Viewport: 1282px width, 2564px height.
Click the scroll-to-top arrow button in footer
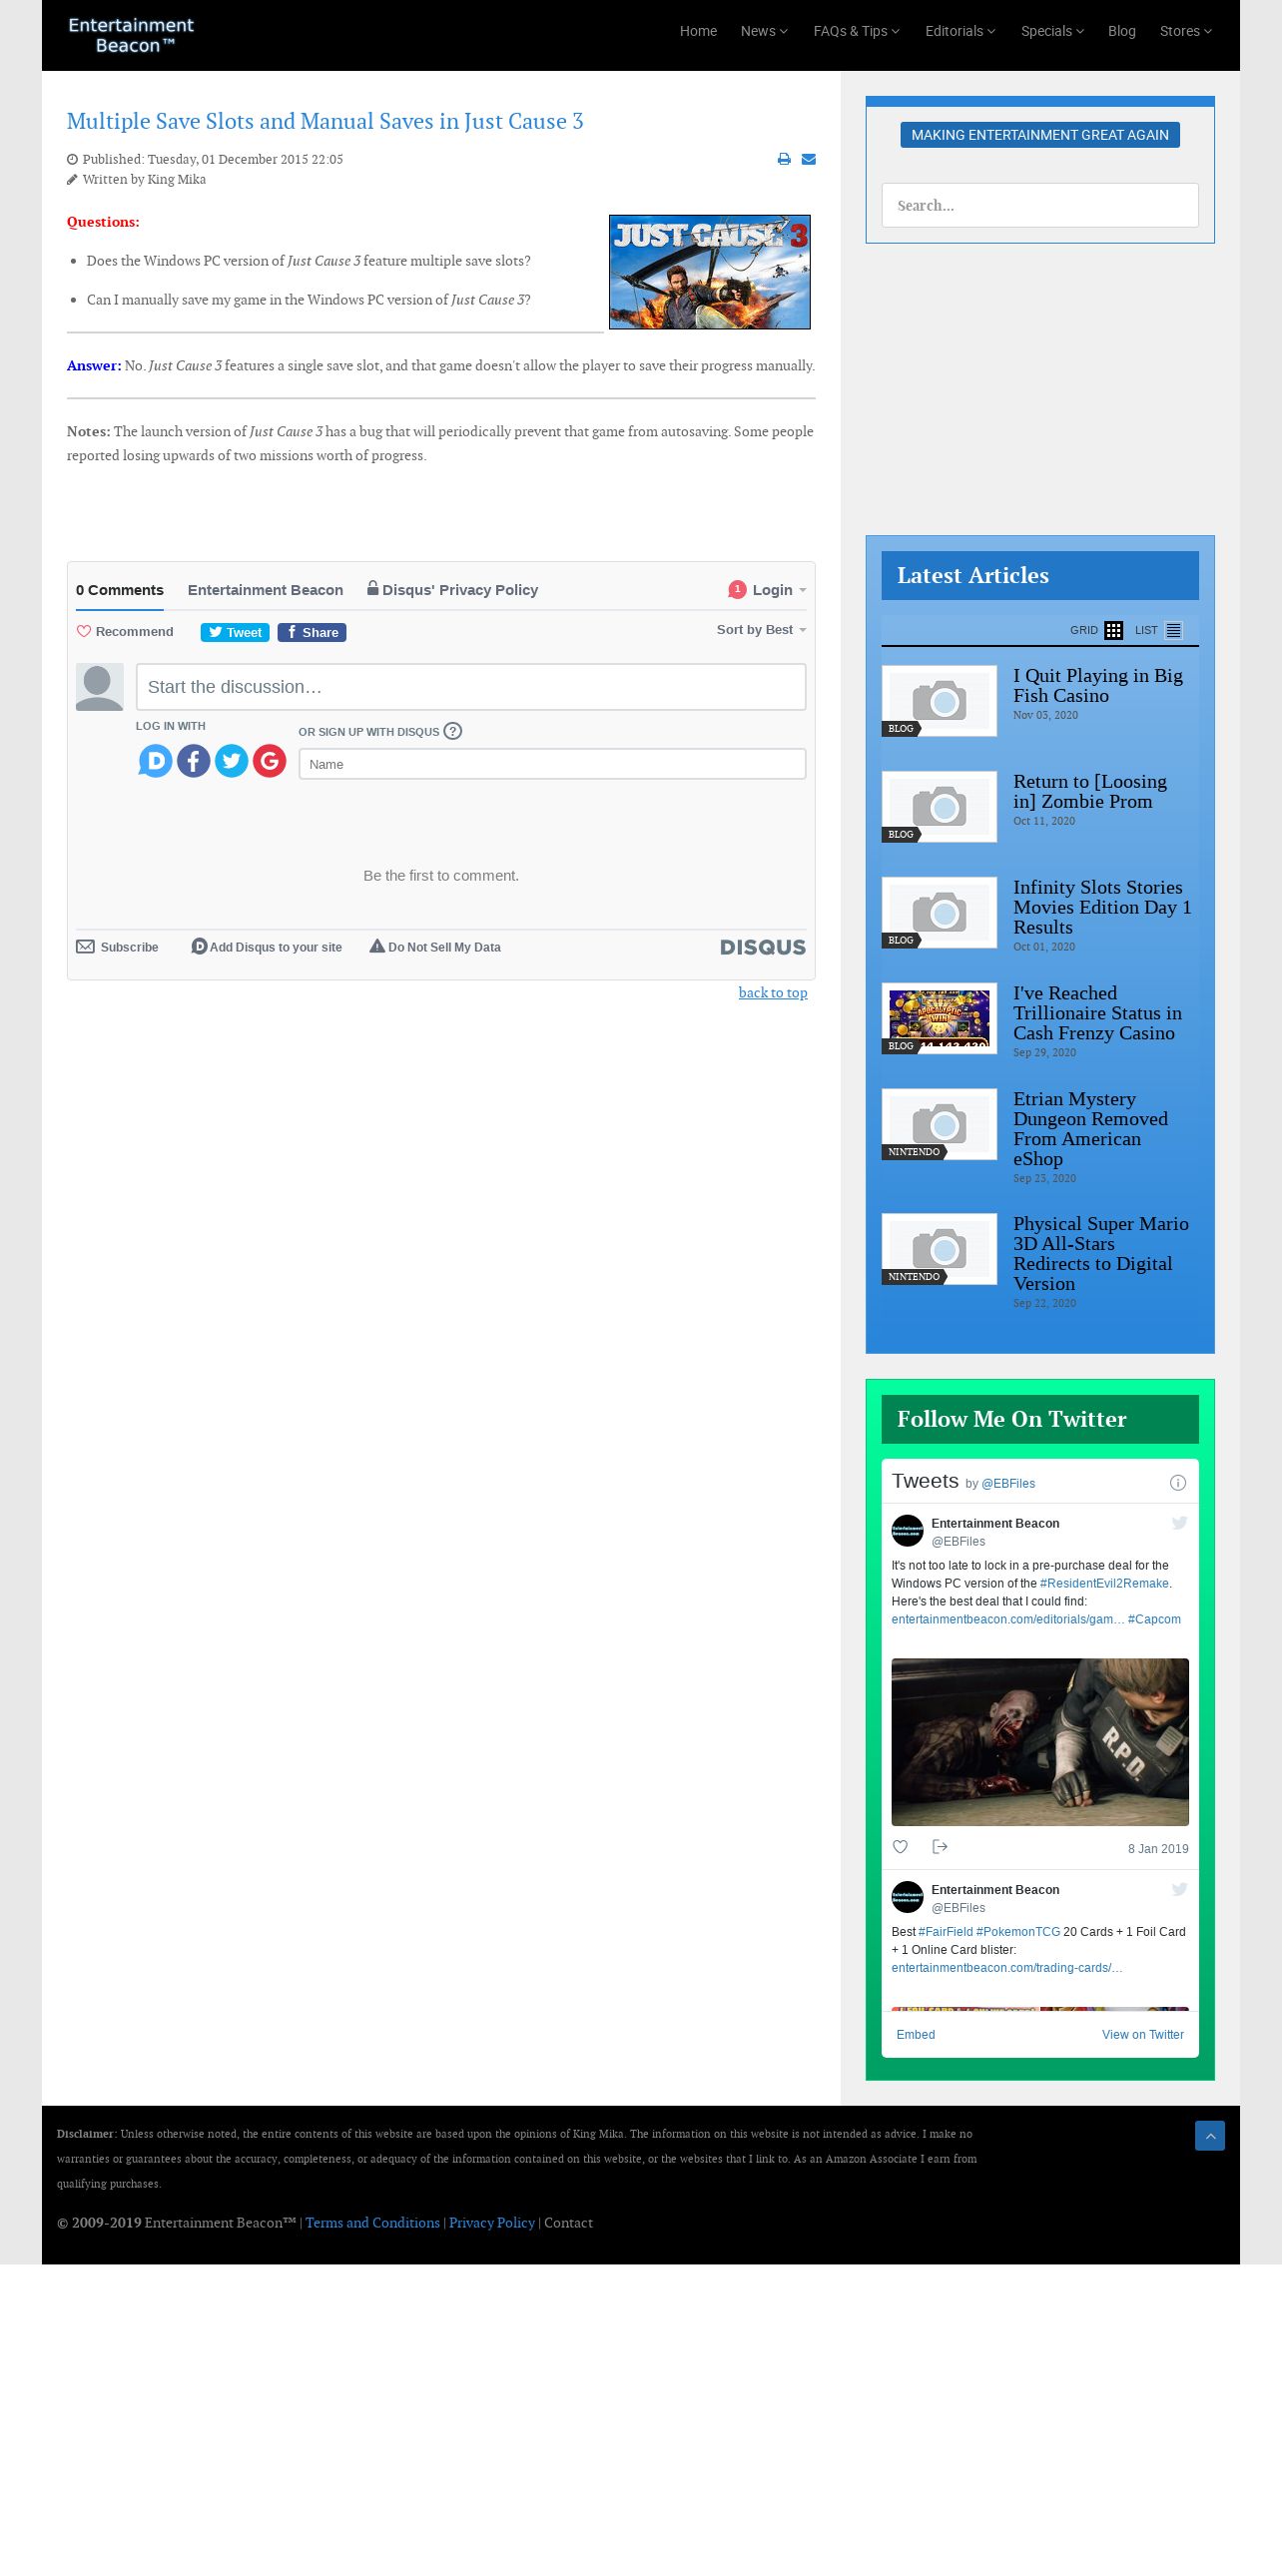1210,2136
